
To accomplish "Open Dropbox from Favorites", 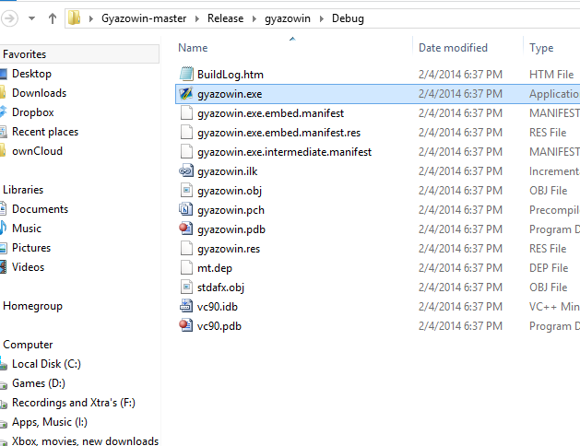I will [33, 112].
